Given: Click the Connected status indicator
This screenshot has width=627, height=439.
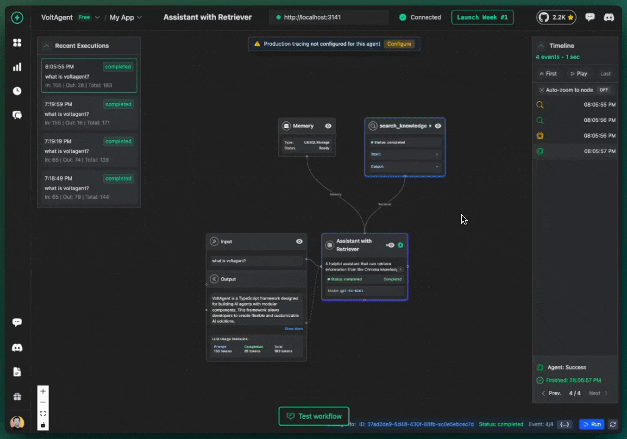Looking at the screenshot, I should coord(420,17).
